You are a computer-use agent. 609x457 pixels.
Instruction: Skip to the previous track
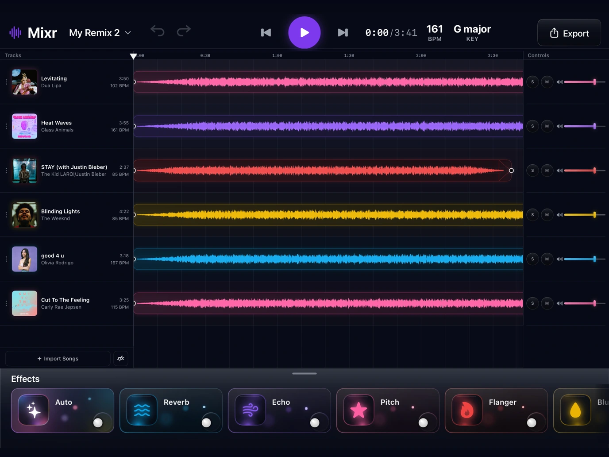coord(266,32)
